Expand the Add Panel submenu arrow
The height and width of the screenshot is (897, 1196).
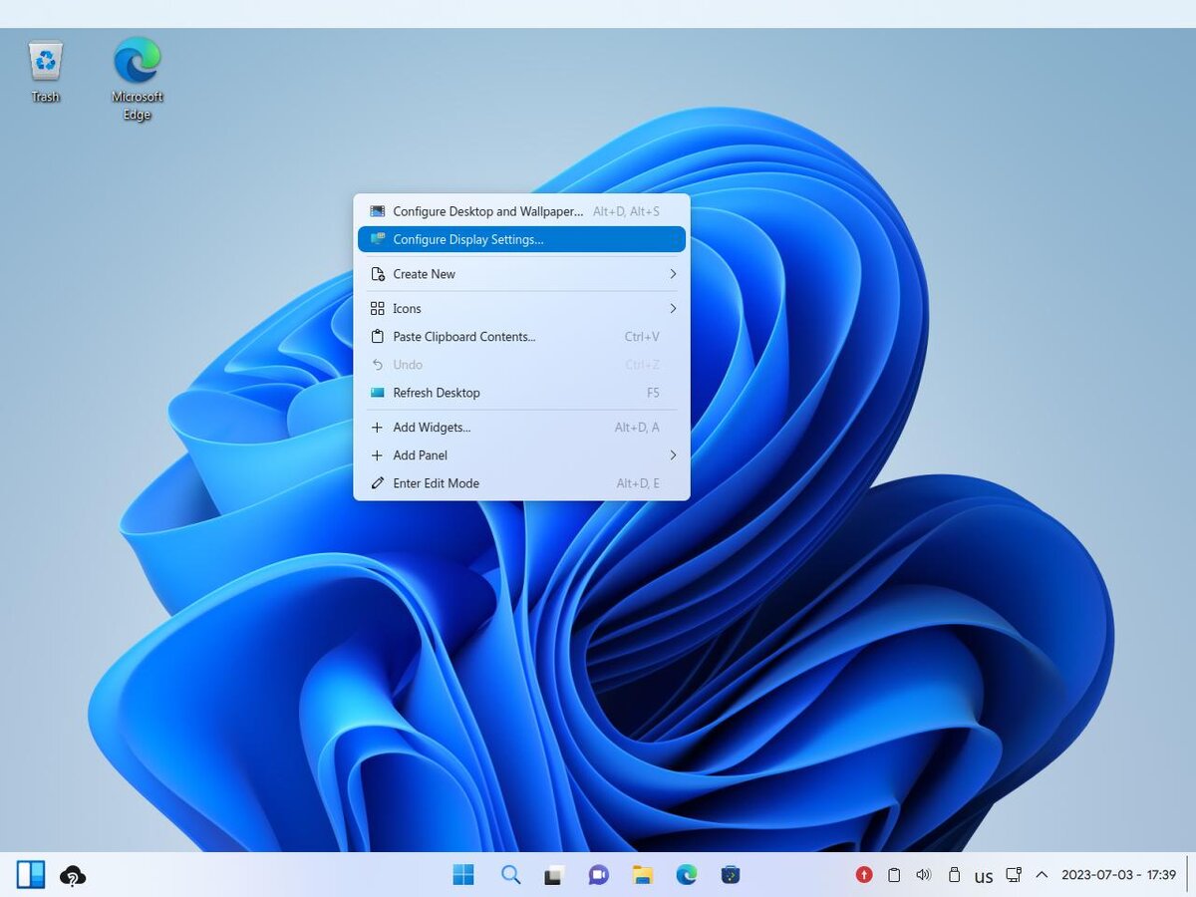click(673, 455)
